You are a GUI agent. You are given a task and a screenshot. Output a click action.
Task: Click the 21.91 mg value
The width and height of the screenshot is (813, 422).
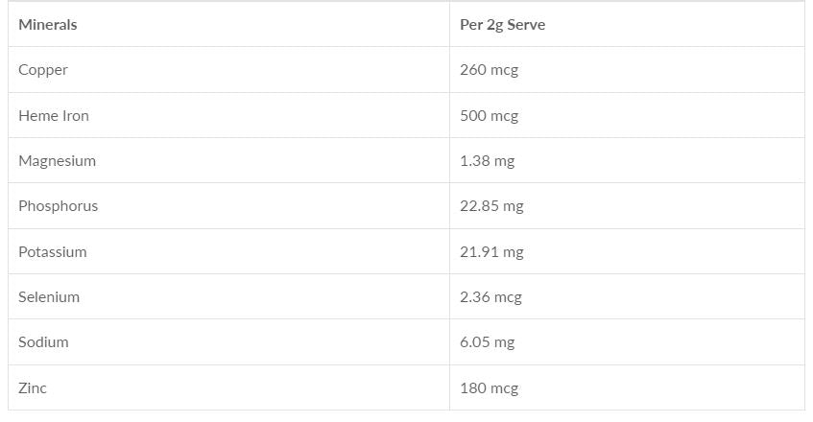point(491,252)
